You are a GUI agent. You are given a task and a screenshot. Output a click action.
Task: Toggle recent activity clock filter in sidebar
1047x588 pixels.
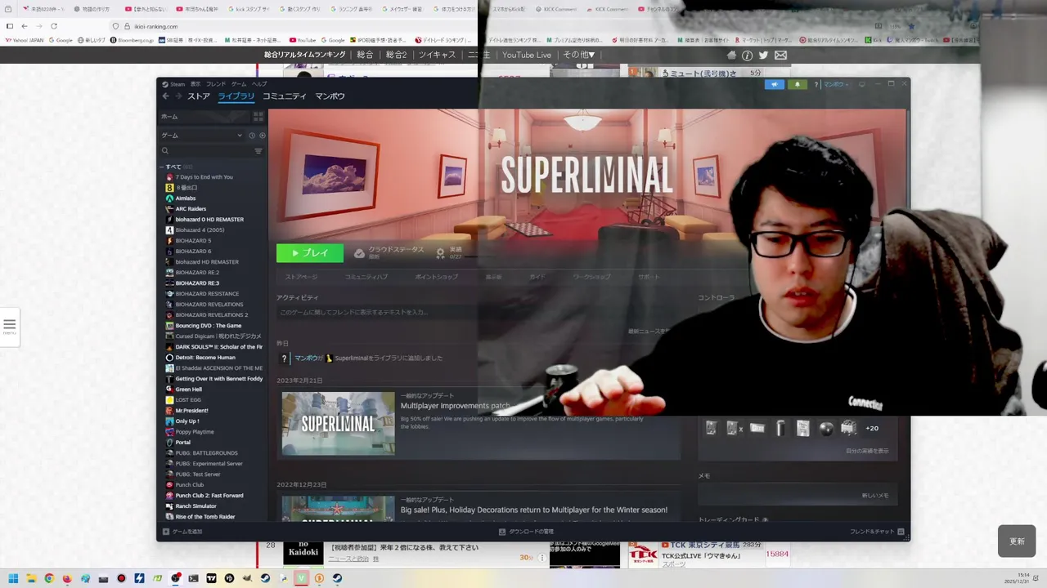(252, 136)
